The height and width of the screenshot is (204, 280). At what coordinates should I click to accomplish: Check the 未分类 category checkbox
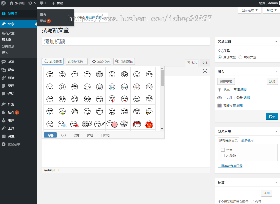[223, 155]
